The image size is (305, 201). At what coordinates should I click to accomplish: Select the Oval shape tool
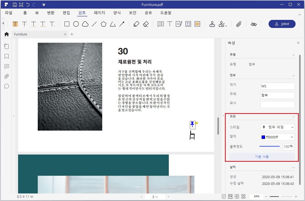[76, 24]
